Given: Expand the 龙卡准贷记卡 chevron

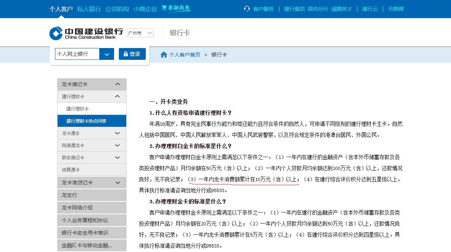Looking at the screenshot, I should (x=118, y=183).
